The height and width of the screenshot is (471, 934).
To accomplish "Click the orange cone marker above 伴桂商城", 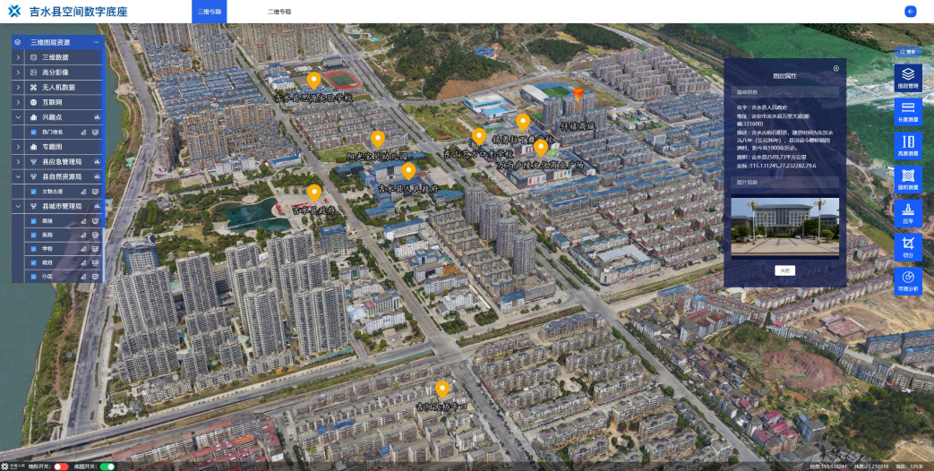I will [578, 95].
